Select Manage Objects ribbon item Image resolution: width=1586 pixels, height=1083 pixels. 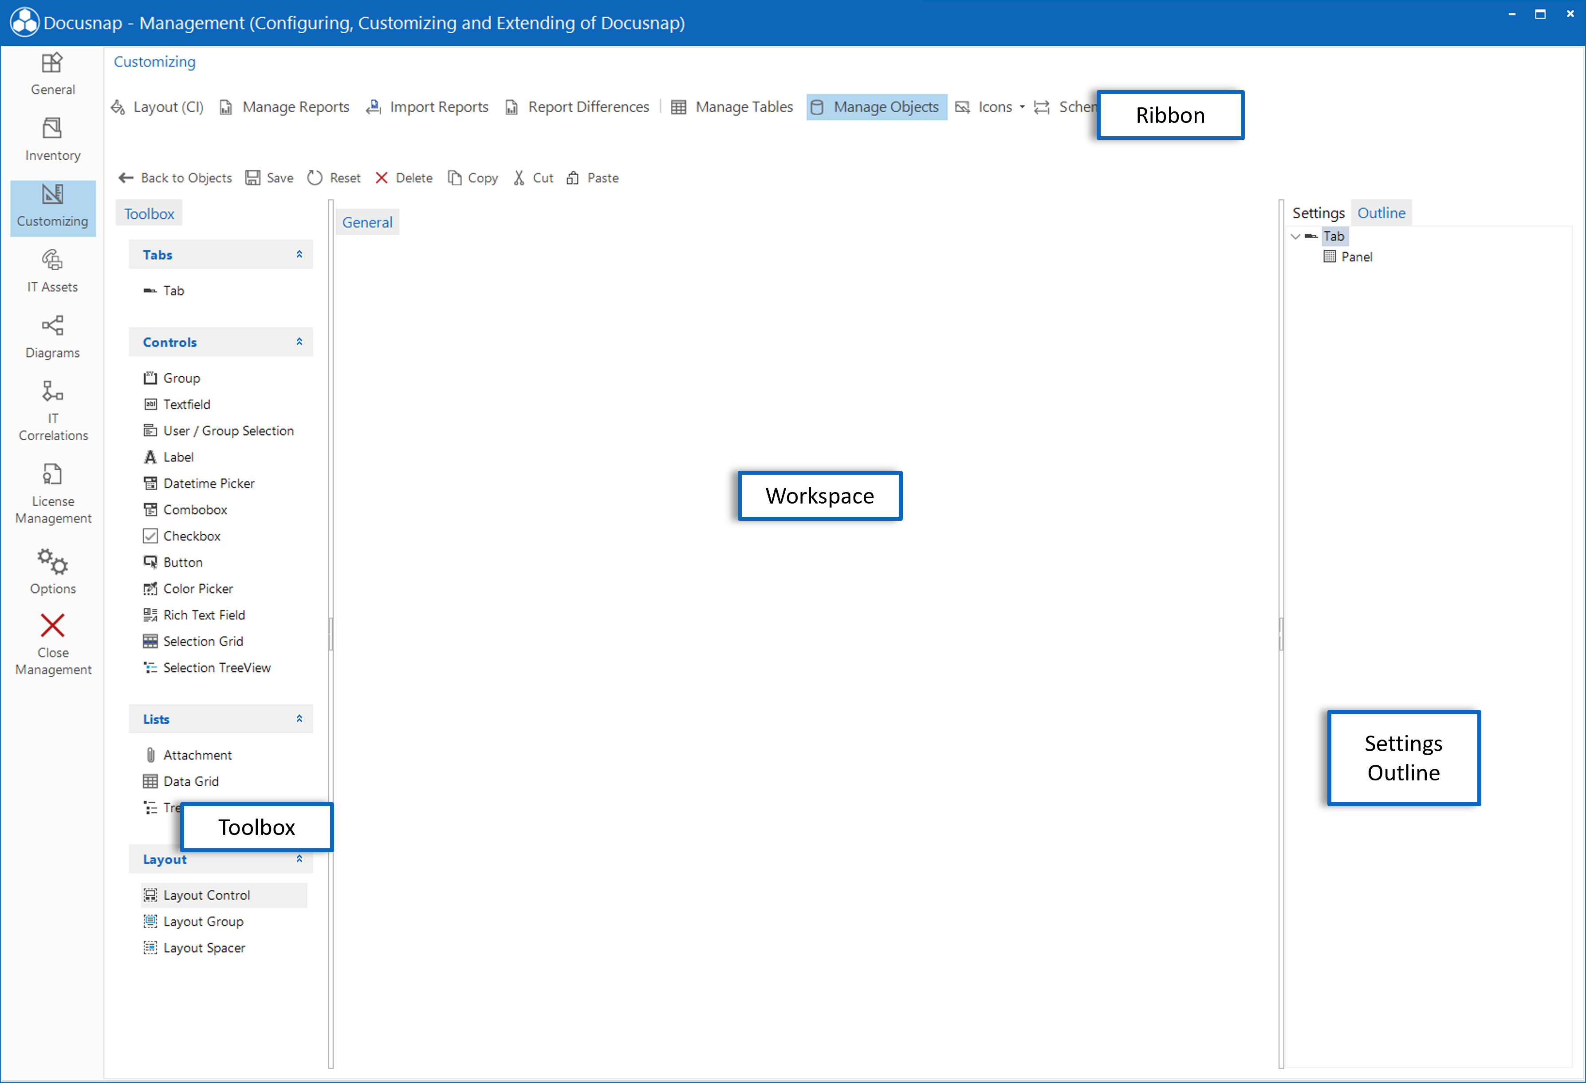click(x=876, y=107)
